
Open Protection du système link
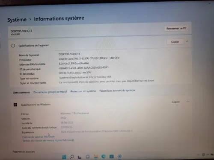click(83, 91)
